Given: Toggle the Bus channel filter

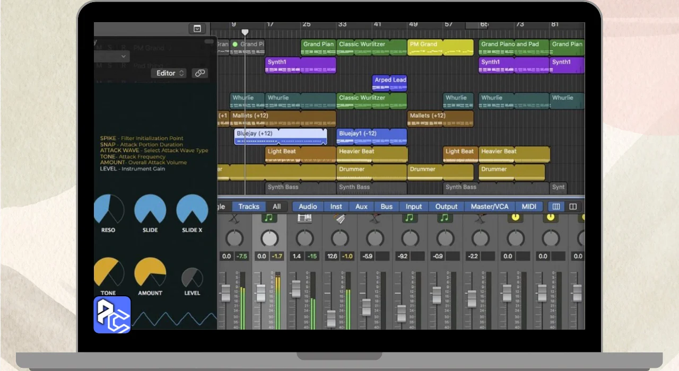Looking at the screenshot, I should [387, 207].
